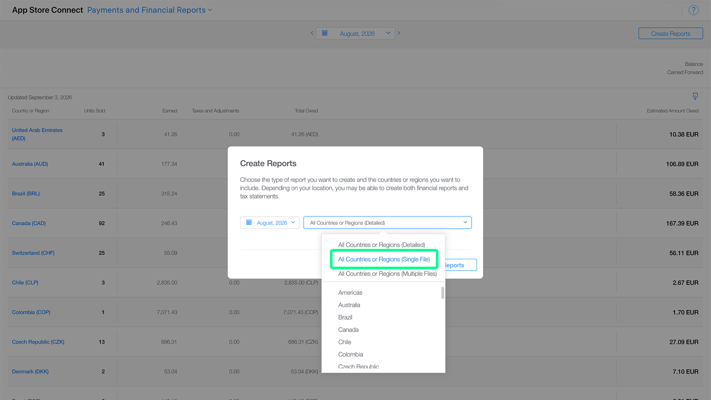Open the help question mark icon
This screenshot has width=711, height=400.
coord(693,10)
